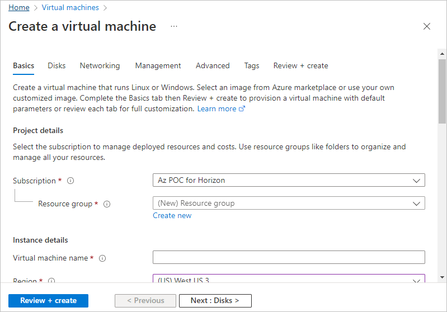This screenshot has height=312, width=447.
Task: Click the blue Review + create button
Action: (x=49, y=301)
